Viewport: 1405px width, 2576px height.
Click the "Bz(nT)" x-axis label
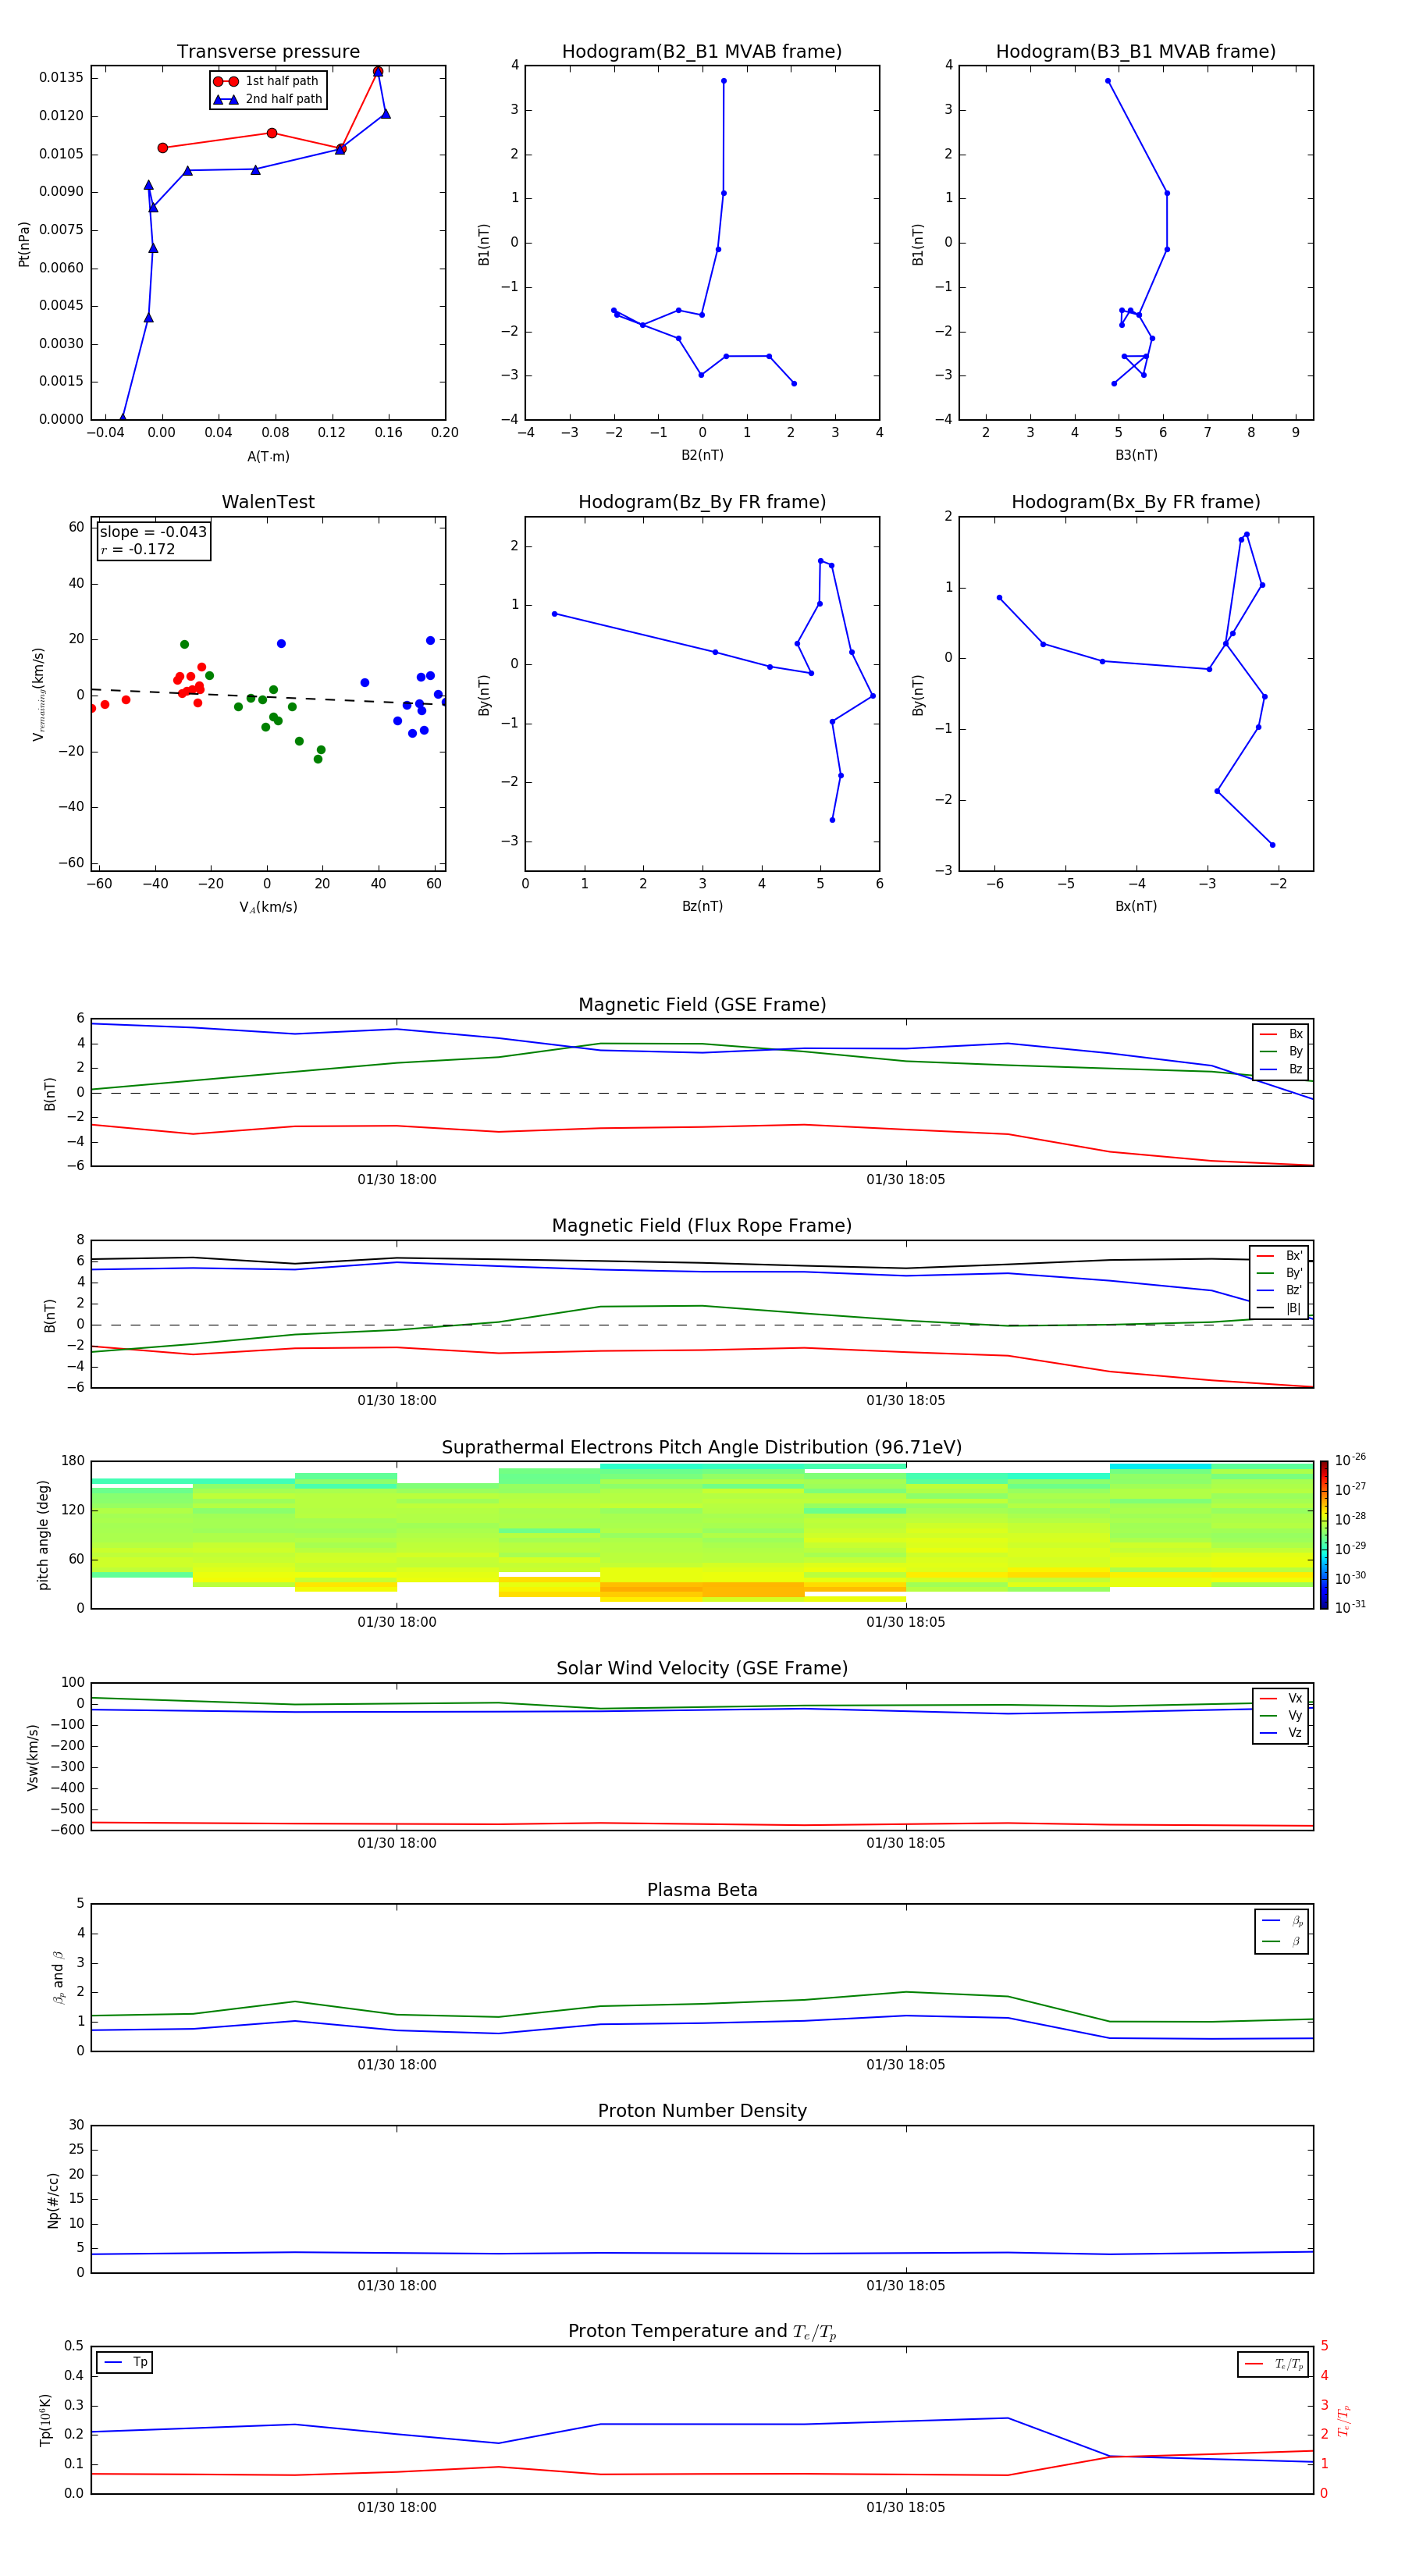[x=702, y=906]
